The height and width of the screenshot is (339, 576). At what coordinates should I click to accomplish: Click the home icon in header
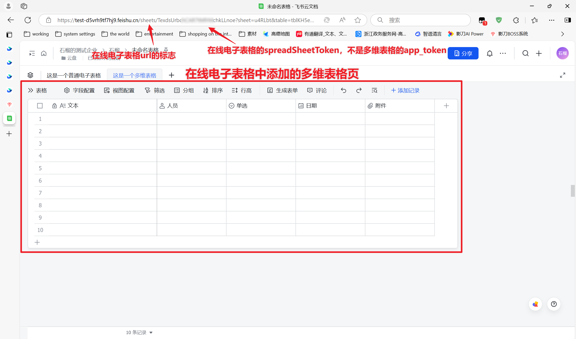pyautogui.click(x=44, y=53)
